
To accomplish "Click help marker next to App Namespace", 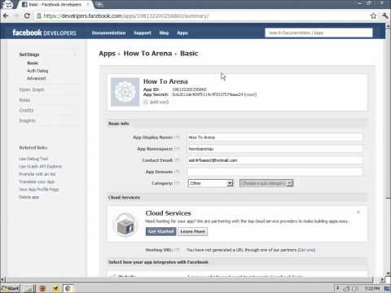I will coord(177,149).
